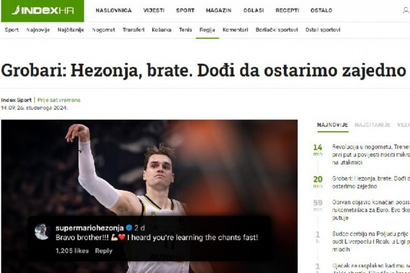Go to Magazin section
The height and width of the screenshot is (273, 410).
click(219, 10)
